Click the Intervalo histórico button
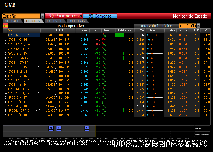 pyautogui.click(x=156, y=26)
